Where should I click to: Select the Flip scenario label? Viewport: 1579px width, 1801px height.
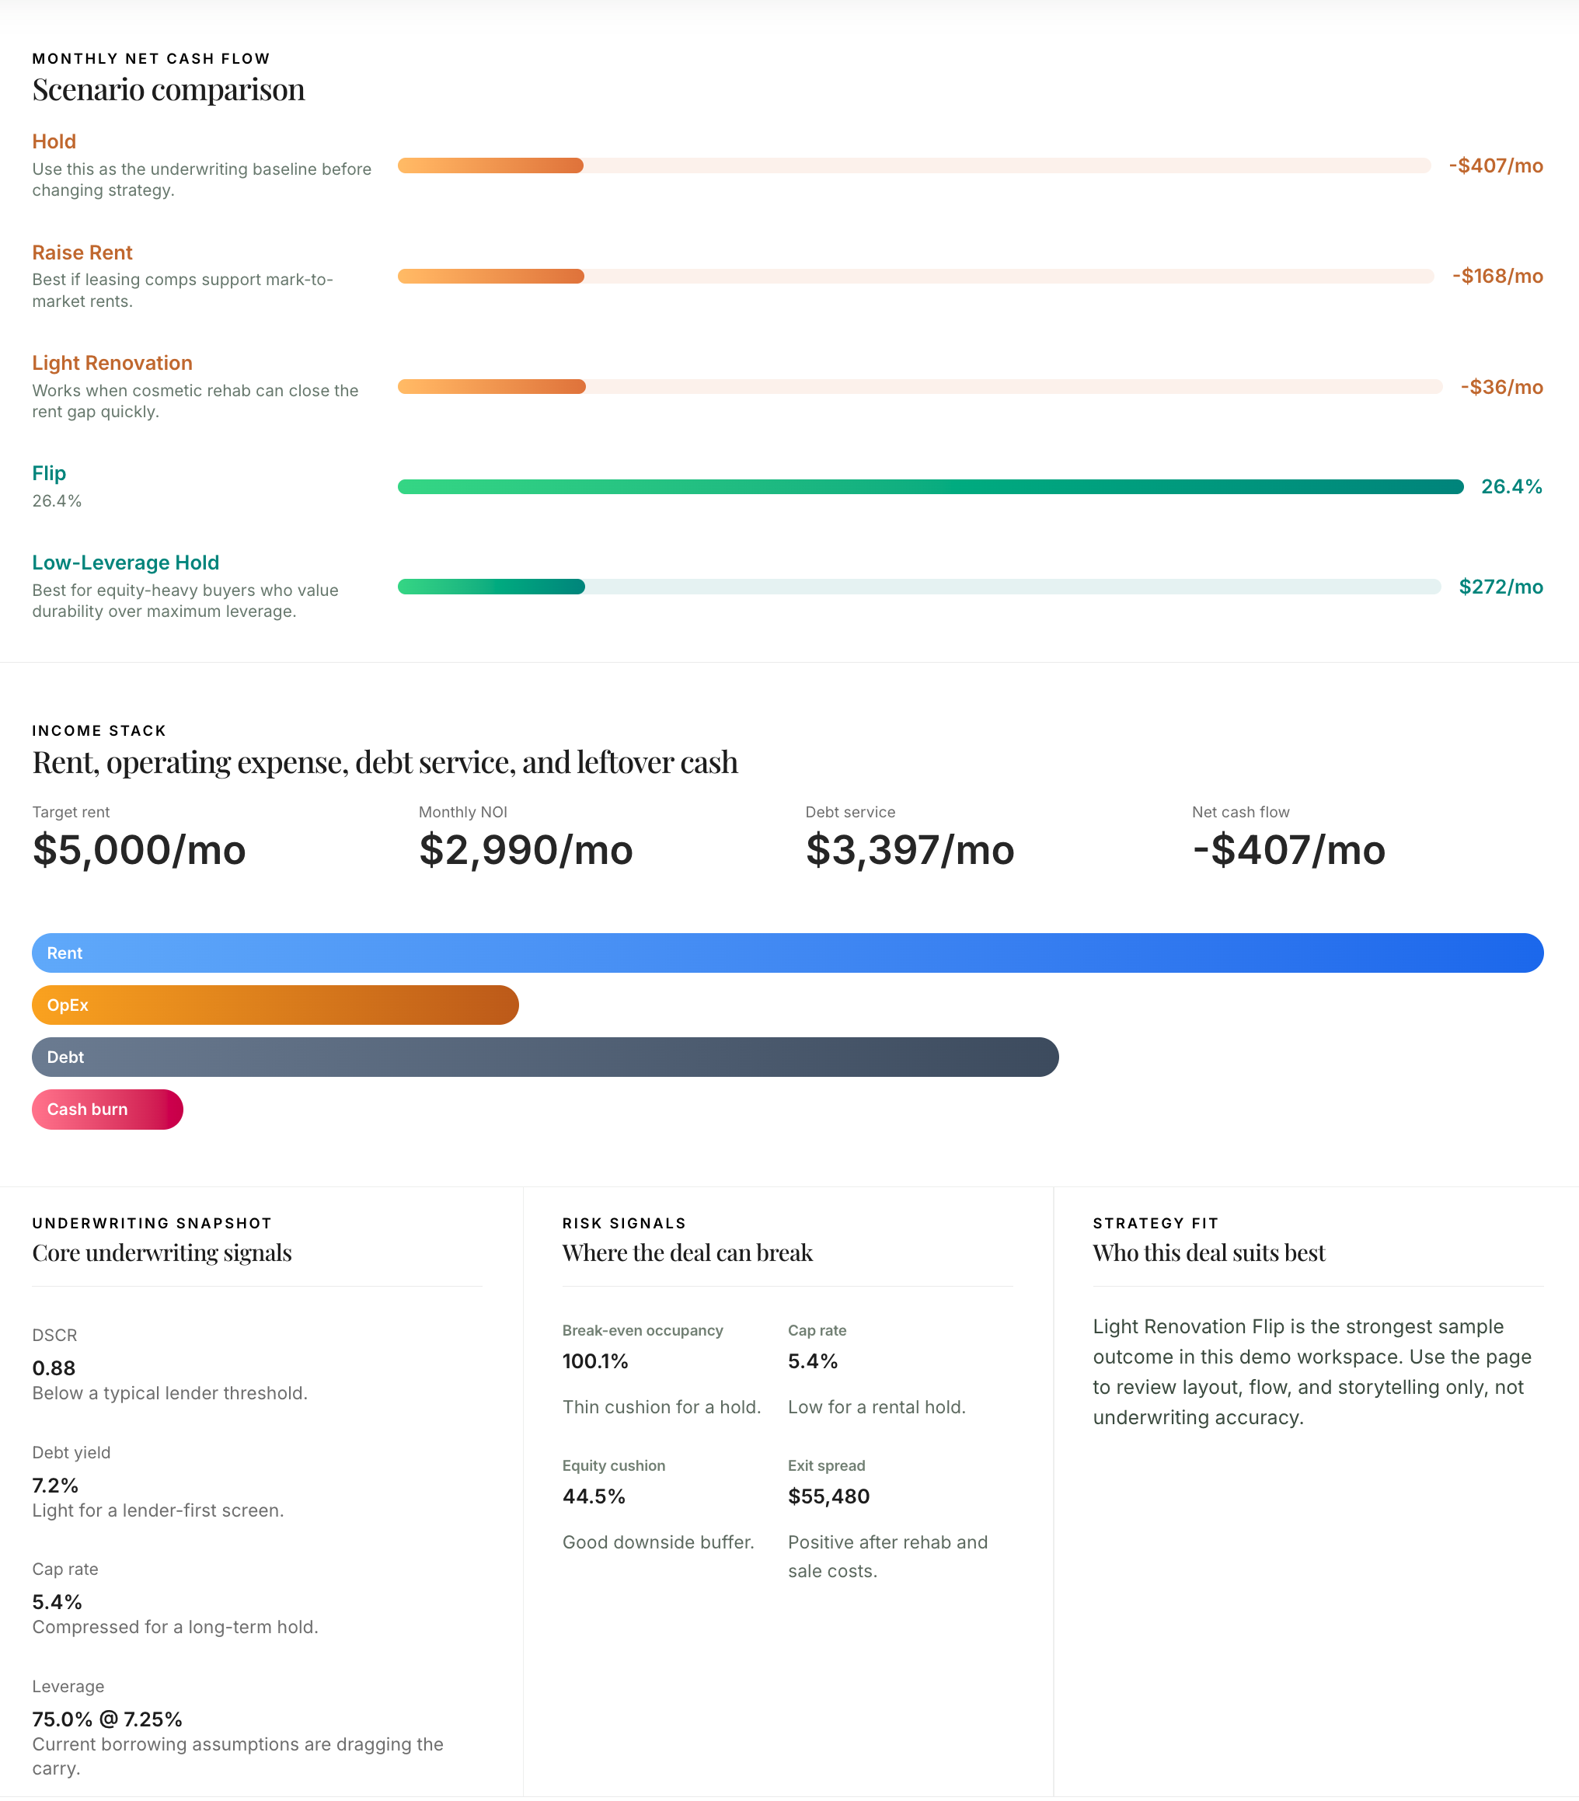pos(48,473)
